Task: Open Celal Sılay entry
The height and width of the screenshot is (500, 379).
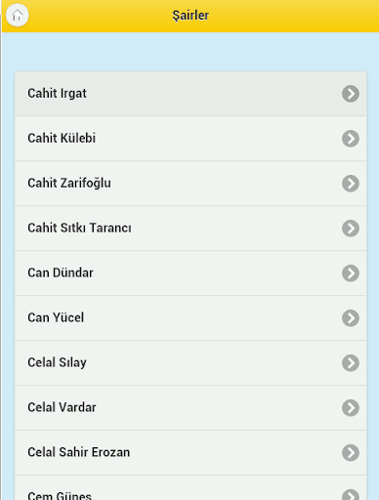Action: click(190, 363)
